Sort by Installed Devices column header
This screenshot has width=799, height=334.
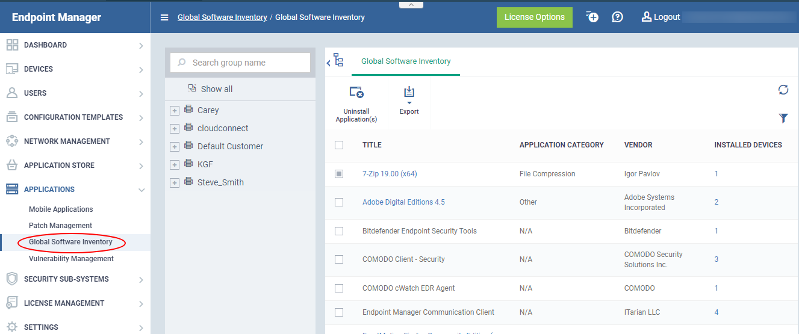748,145
